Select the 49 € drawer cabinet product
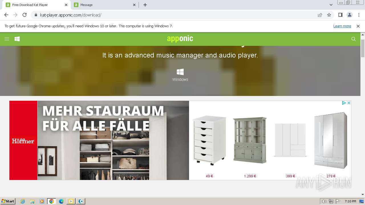Screen dimensions: 365x205 [210, 140]
